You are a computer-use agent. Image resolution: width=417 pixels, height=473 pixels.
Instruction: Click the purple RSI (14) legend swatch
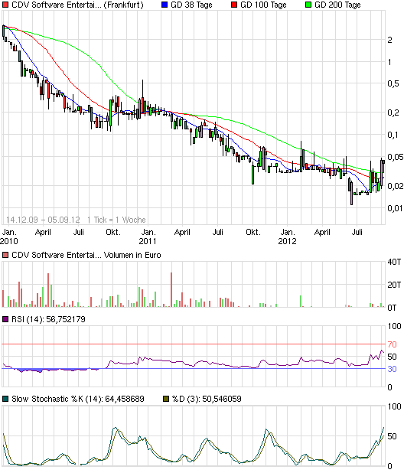[x=5, y=319]
